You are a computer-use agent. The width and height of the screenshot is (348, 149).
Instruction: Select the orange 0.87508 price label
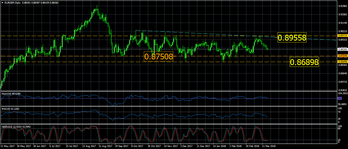tap(158, 56)
